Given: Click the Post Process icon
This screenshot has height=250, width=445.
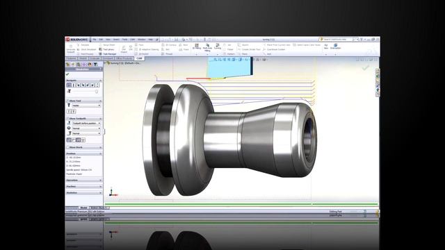Looking at the screenshot, I should point(85,54).
